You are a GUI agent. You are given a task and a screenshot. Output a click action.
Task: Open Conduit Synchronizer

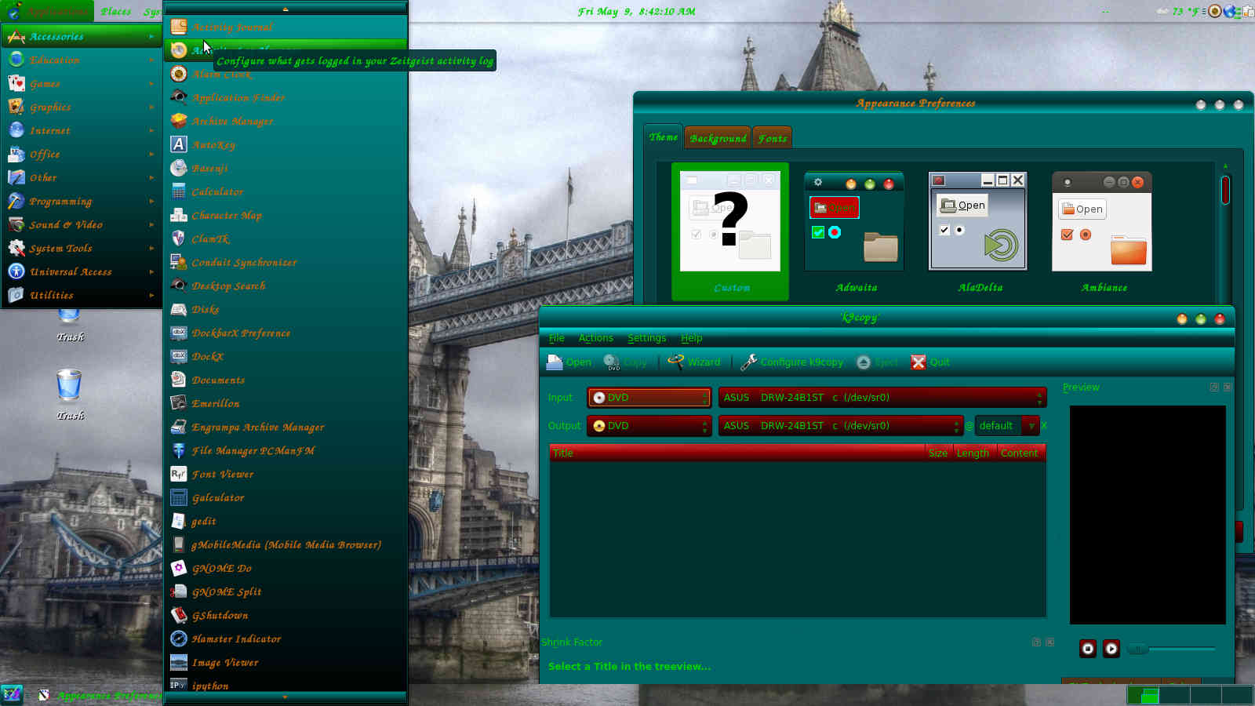coord(286,262)
